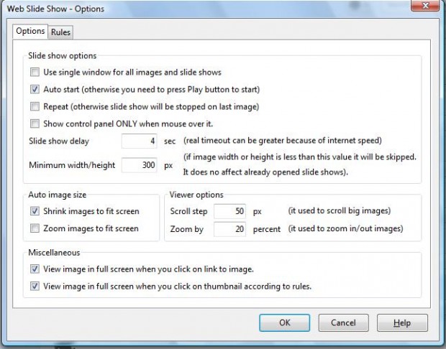Image resolution: width=446 pixels, height=349 pixels.
Task: Close the Options dialog window
Action: tap(425, 6)
